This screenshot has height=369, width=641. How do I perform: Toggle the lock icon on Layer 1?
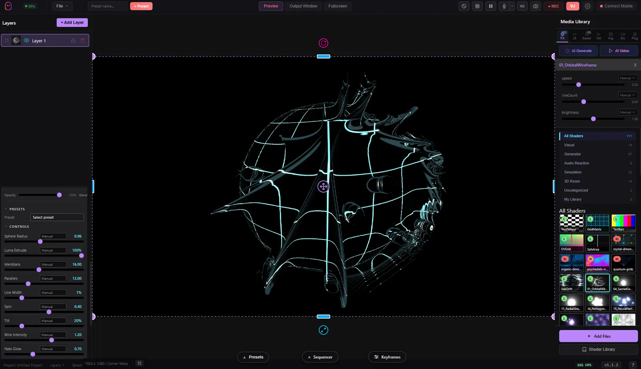pyautogui.click(x=73, y=40)
